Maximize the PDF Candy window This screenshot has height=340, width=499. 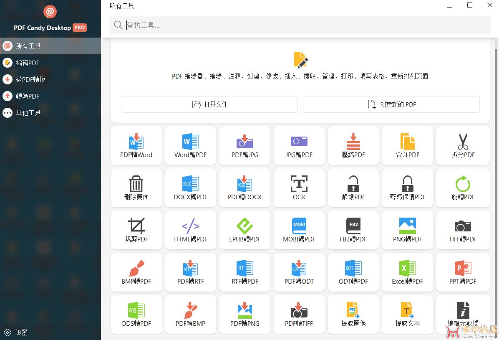coord(470,5)
